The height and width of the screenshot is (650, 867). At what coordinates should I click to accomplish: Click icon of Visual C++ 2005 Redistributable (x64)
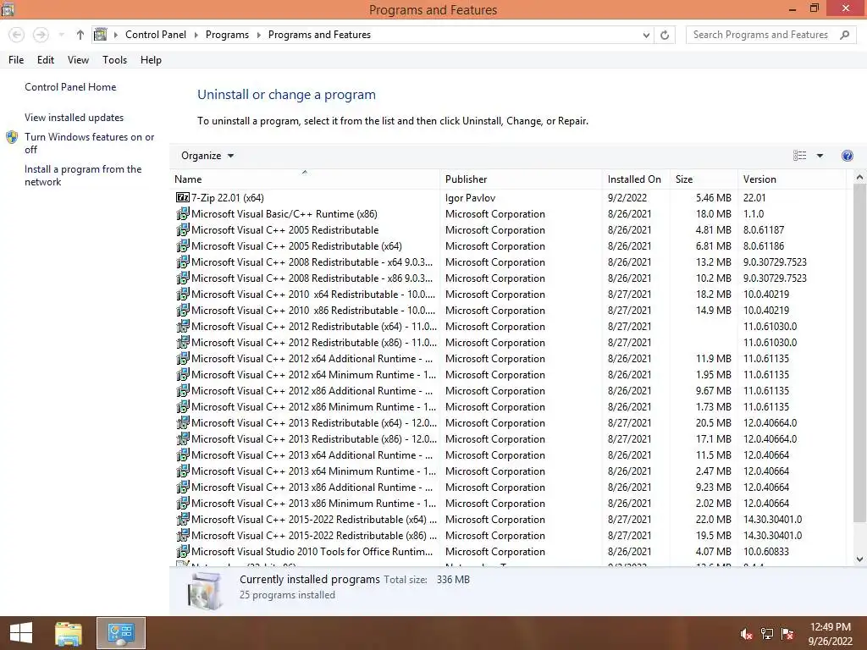183,246
